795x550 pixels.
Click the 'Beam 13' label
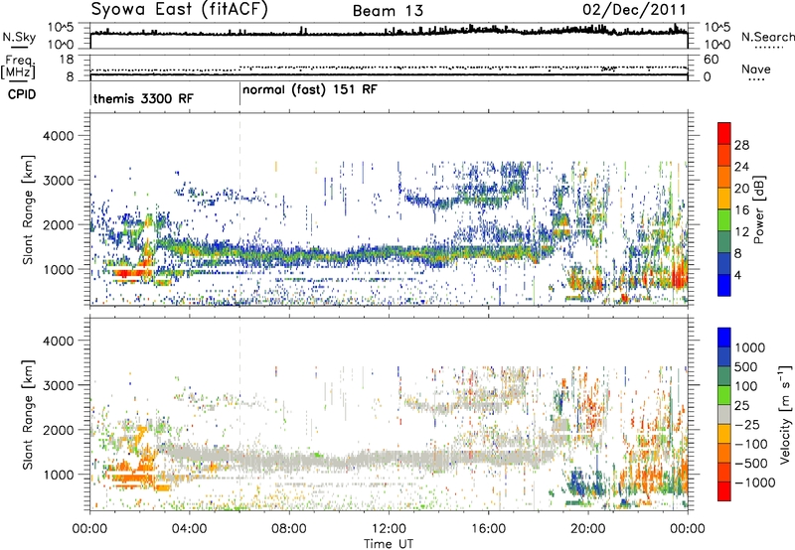click(x=388, y=11)
